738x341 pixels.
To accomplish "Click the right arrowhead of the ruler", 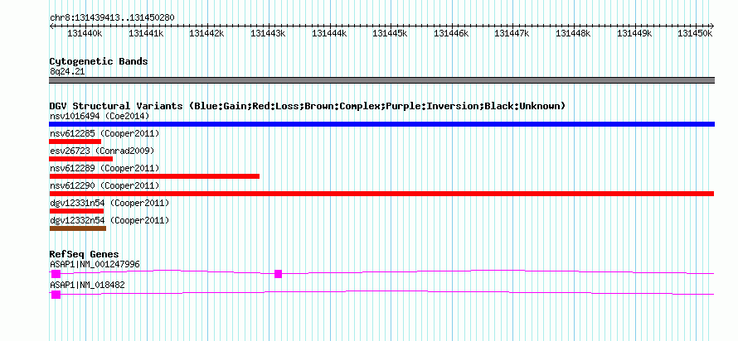I will 712,26.
